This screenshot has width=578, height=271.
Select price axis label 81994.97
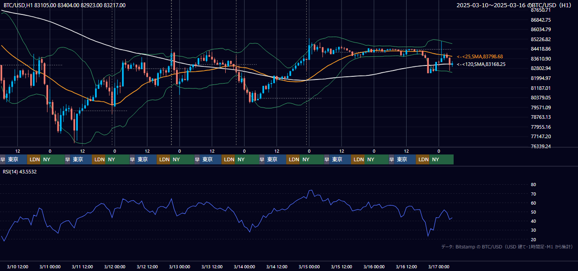[x=541, y=78]
